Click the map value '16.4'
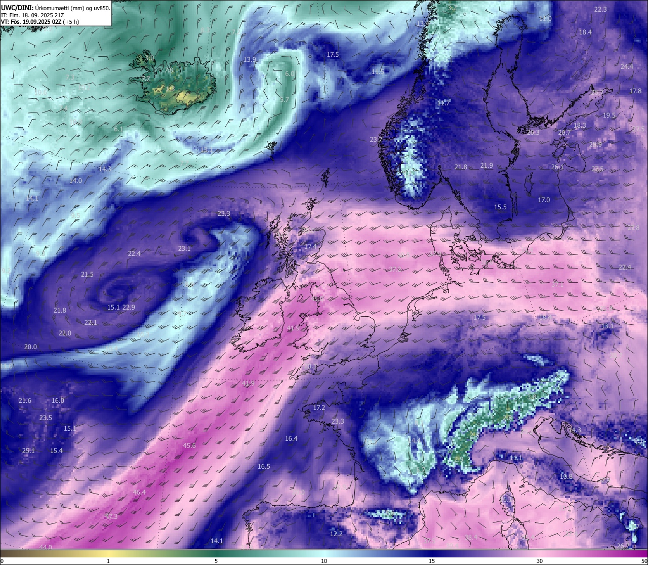648x565 pixels. pyautogui.click(x=291, y=438)
